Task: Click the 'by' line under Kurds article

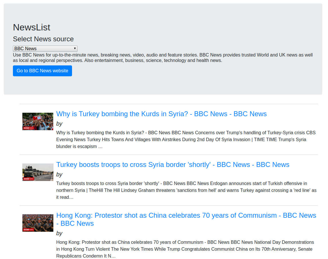Action: (59, 124)
